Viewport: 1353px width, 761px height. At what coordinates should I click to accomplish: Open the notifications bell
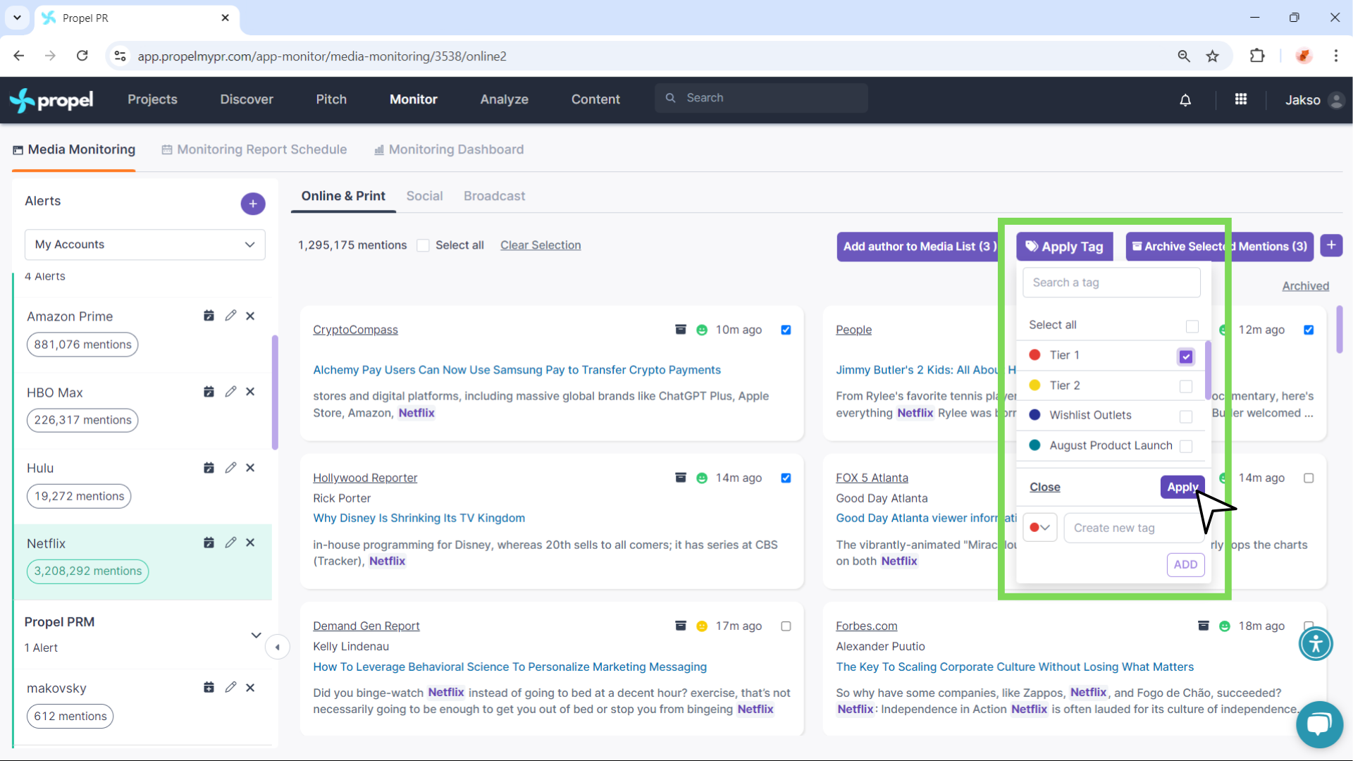click(x=1185, y=100)
